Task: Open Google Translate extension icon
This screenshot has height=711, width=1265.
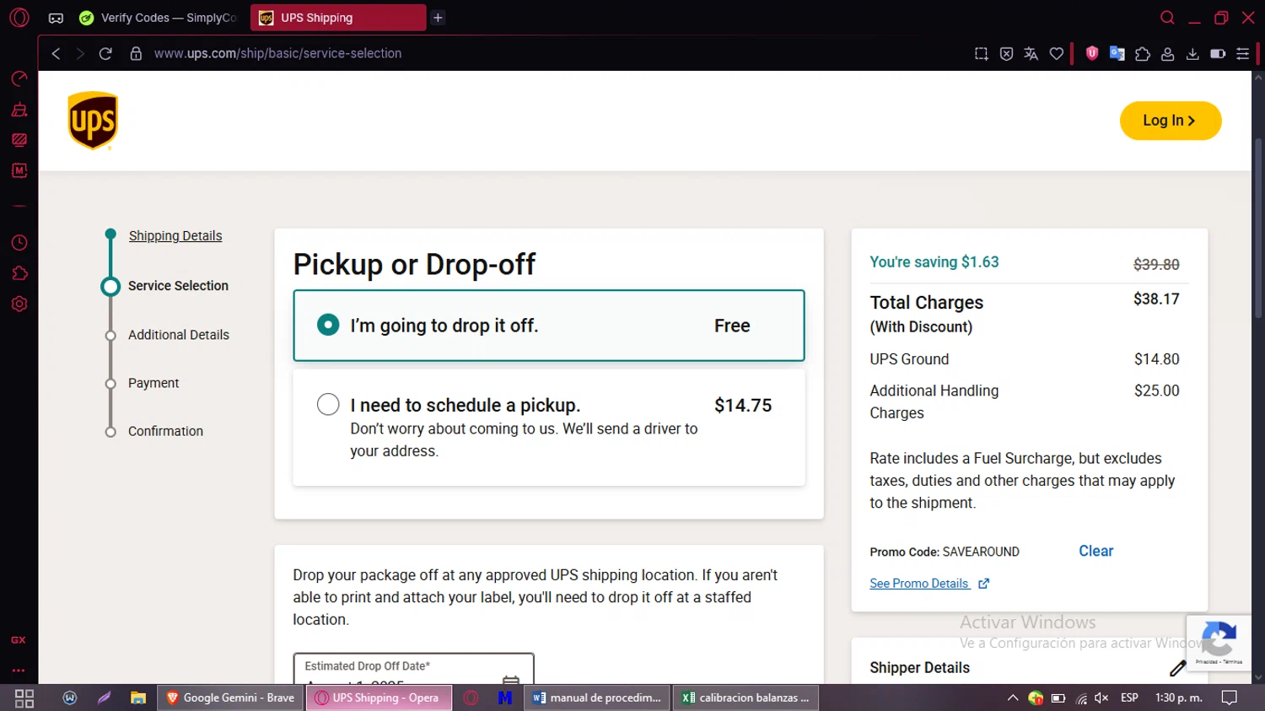Action: [x=1117, y=53]
